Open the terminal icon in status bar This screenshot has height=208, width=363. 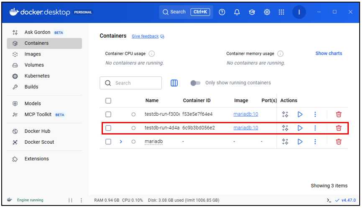click(x=330, y=200)
